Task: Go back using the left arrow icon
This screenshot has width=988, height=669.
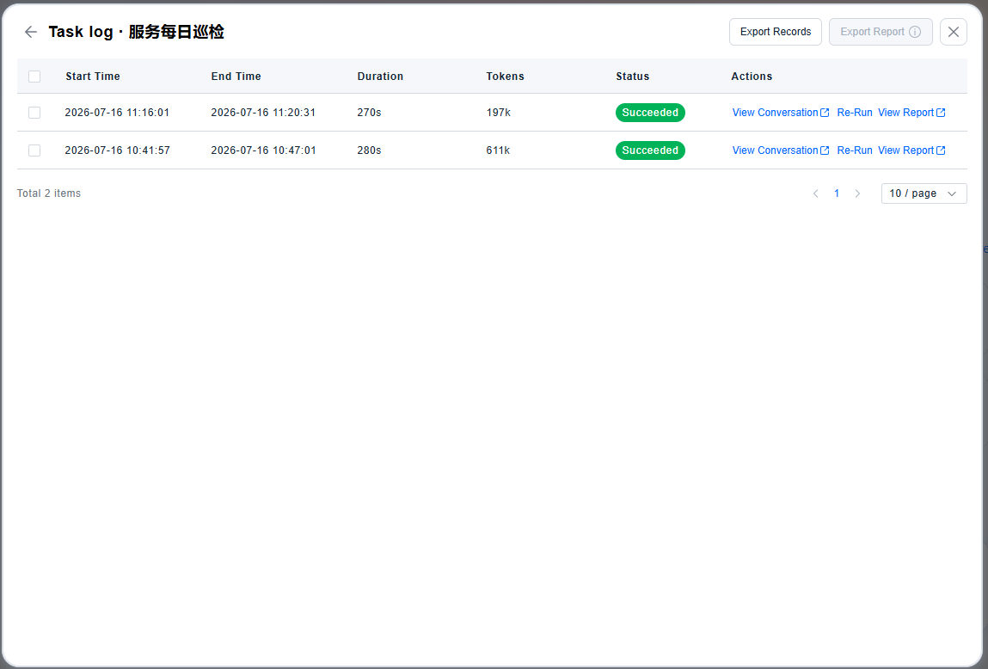Action: [x=30, y=32]
